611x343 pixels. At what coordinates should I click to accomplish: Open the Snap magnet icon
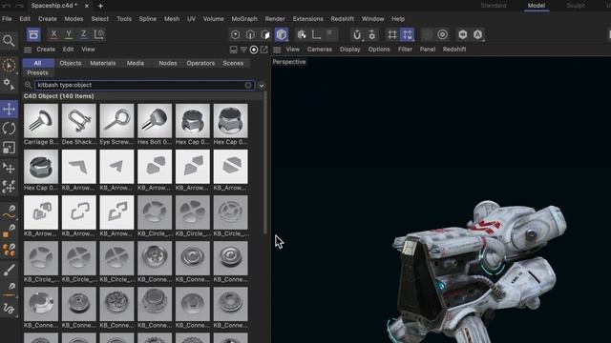click(x=357, y=34)
